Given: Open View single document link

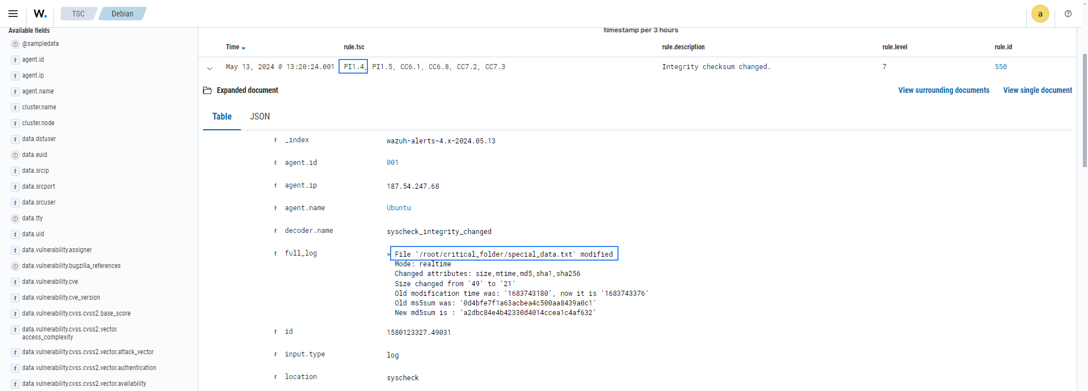Looking at the screenshot, I should pos(1037,90).
